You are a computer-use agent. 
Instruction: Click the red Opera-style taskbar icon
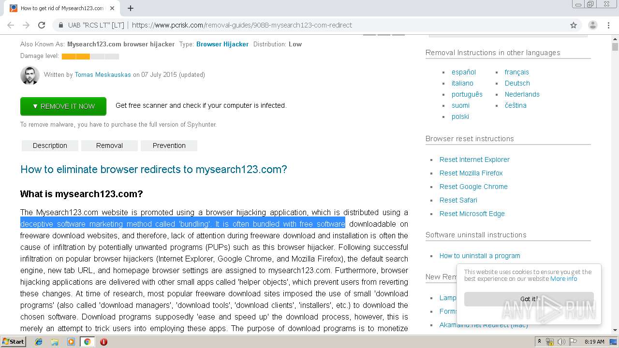103,342
